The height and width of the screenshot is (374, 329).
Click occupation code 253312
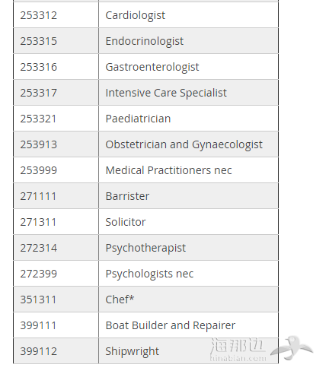39,15
